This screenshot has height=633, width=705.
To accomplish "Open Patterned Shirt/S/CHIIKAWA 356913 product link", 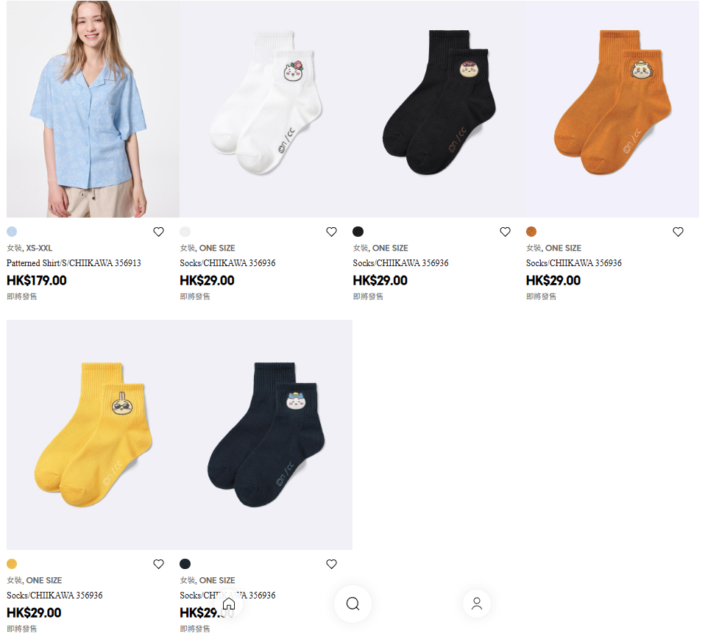I will (x=74, y=263).
